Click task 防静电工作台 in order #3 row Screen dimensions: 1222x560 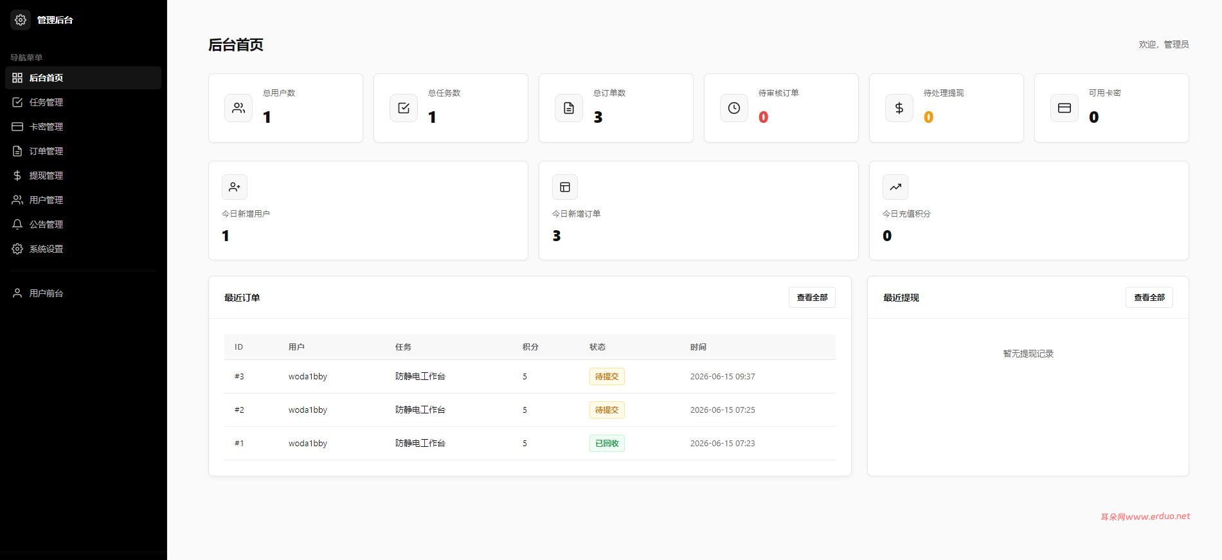420,377
